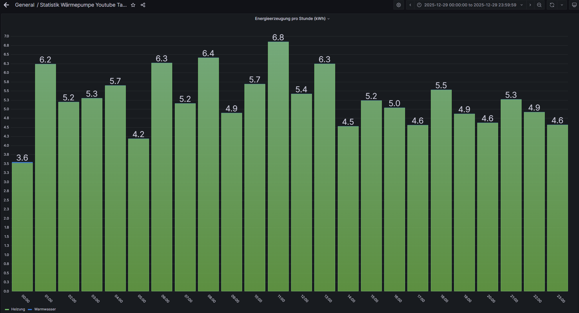Screen dimensions: 579x313
Task: Zoom out the time range
Action: [x=539, y=5]
